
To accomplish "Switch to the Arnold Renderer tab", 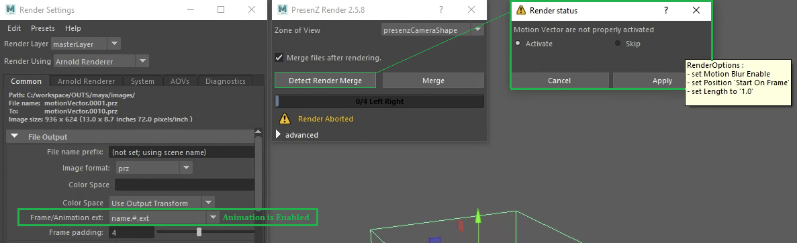I will 87,81.
